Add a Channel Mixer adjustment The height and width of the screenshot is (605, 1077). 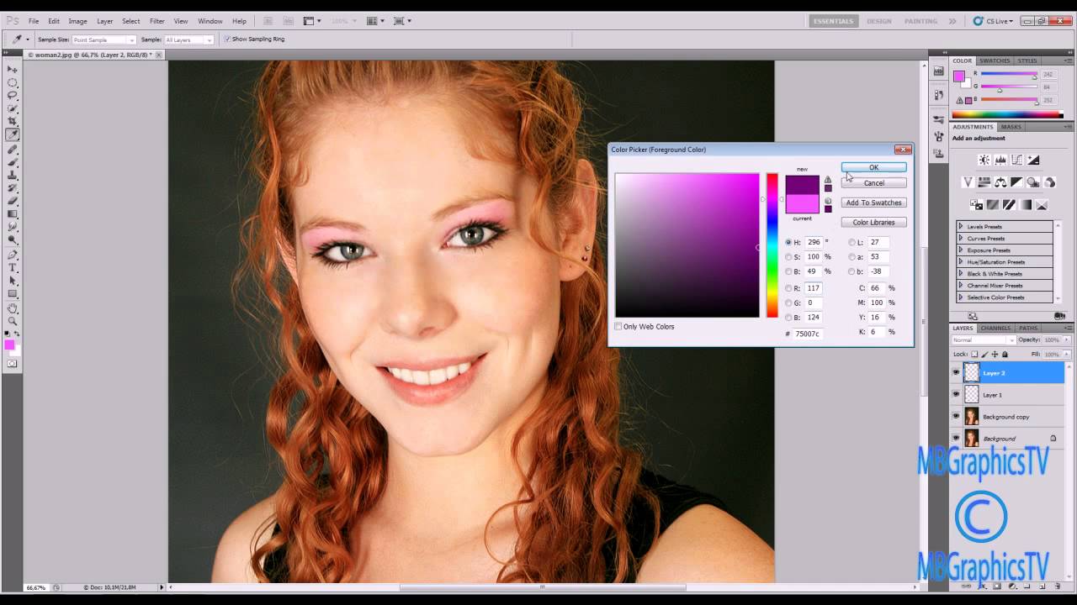click(1049, 182)
